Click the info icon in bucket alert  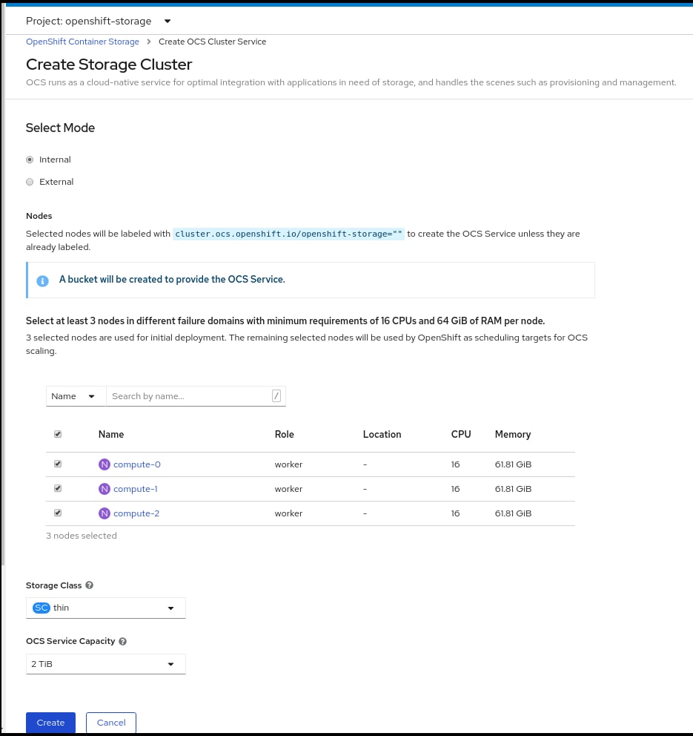pos(43,280)
